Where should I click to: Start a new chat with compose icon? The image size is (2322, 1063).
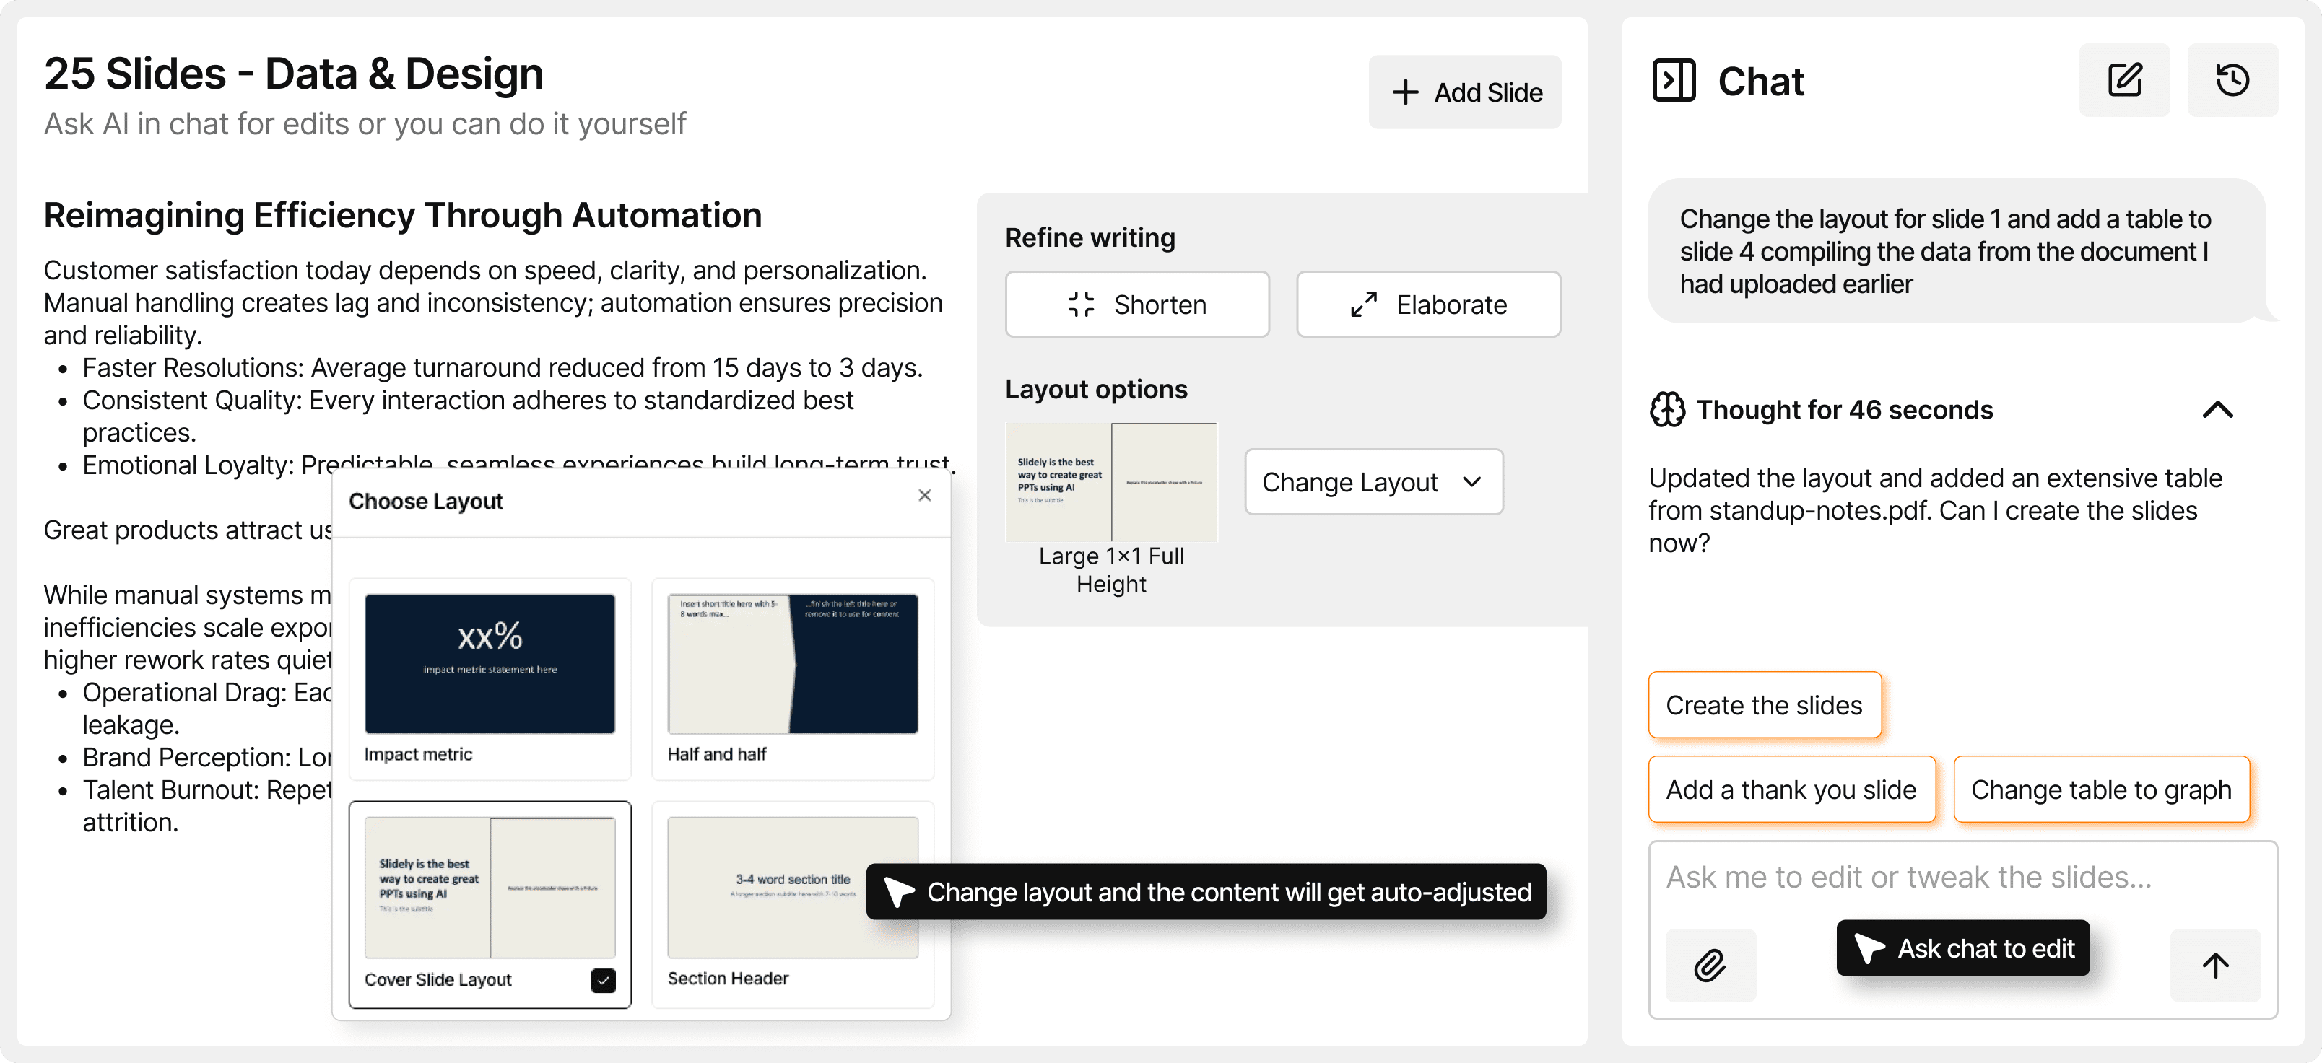pyautogui.click(x=2123, y=80)
